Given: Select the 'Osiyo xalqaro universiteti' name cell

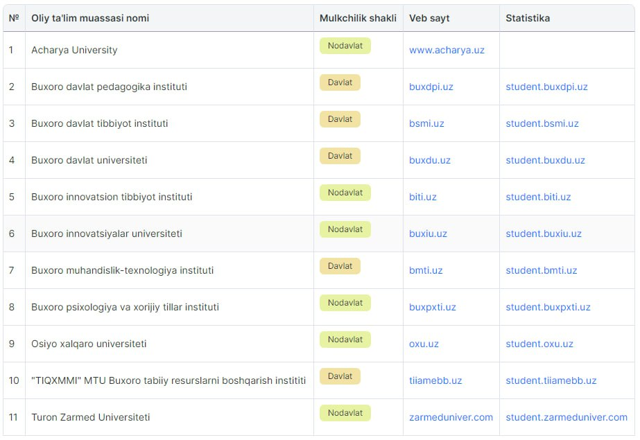Looking at the screenshot, I should pos(169,344).
